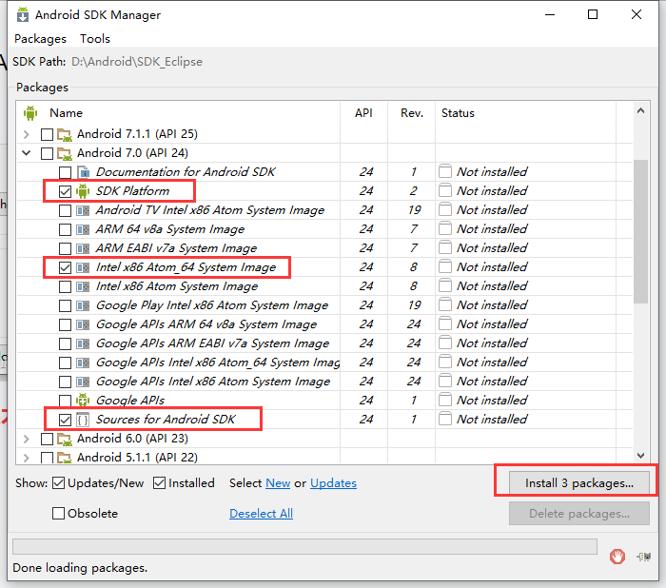Viewport: 666px width, 588px height.
Task: Toggle the Updates/New show checkbox
Action: point(59,483)
